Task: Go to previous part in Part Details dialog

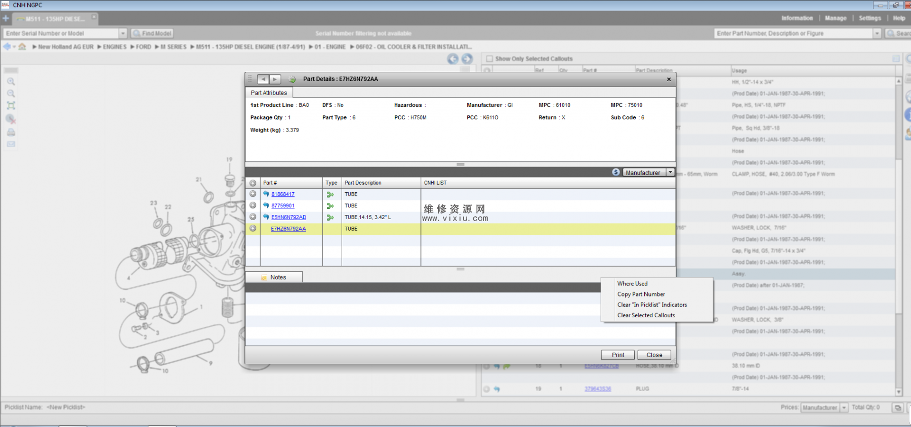Action: [x=263, y=79]
